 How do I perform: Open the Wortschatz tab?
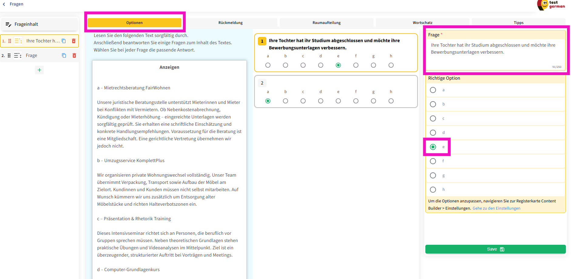click(422, 23)
